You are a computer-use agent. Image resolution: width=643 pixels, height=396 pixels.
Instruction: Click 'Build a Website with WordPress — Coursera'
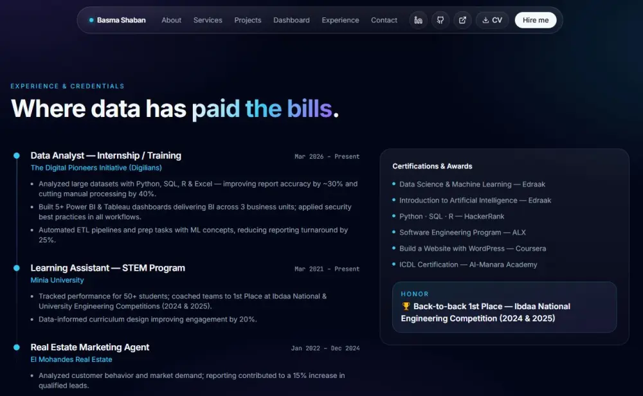tap(473, 248)
